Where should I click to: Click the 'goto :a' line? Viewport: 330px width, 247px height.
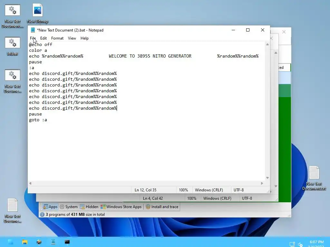pos(38,120)
